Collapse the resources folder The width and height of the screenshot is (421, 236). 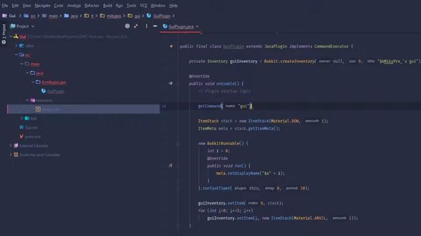28,100
